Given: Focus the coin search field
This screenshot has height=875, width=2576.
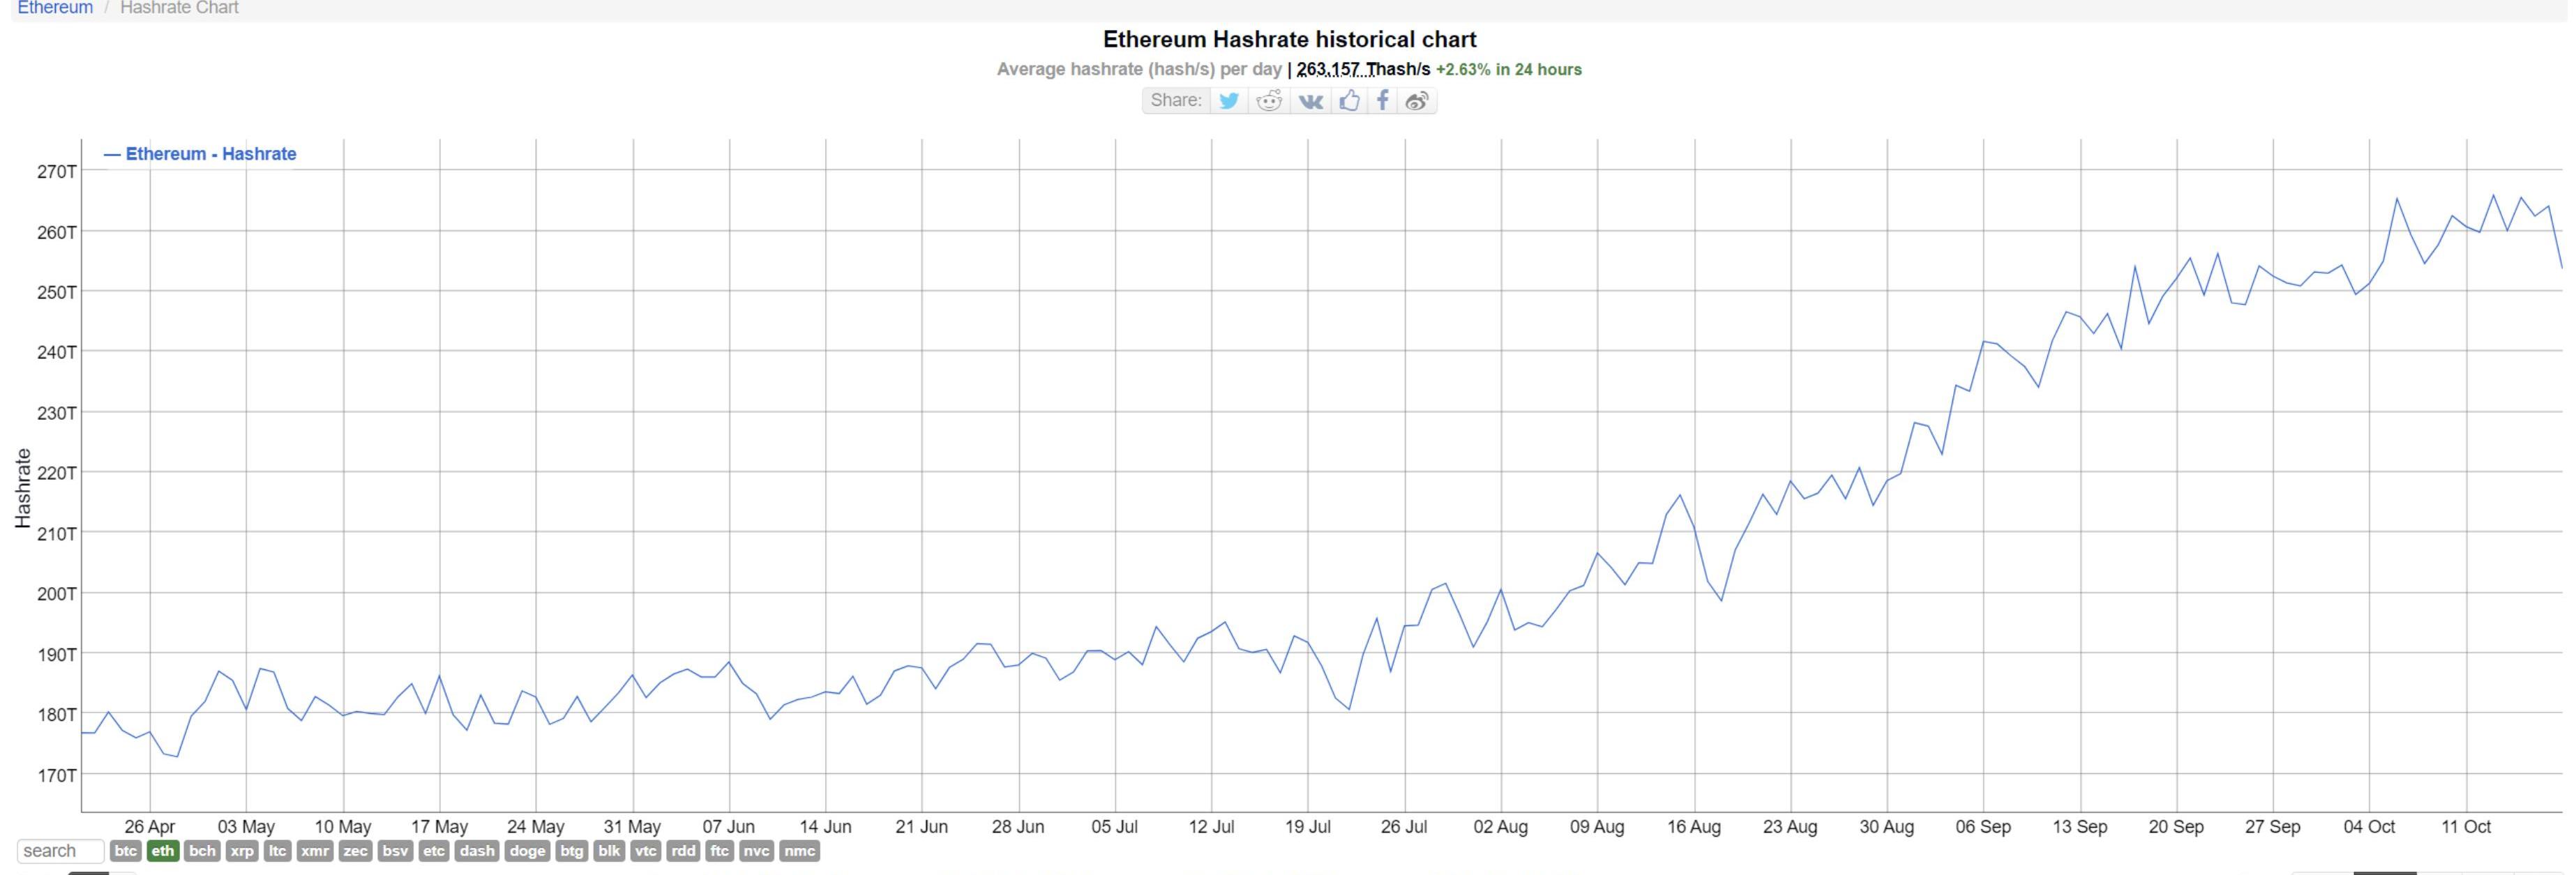Looking at the screenshot, I should click(60, 851).
